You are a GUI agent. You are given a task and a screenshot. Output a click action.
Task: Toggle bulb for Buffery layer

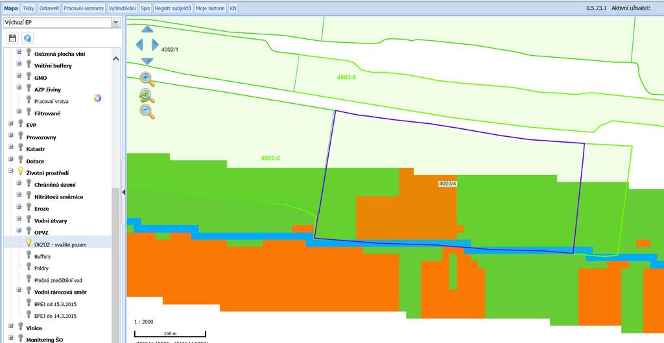[29, 255]
